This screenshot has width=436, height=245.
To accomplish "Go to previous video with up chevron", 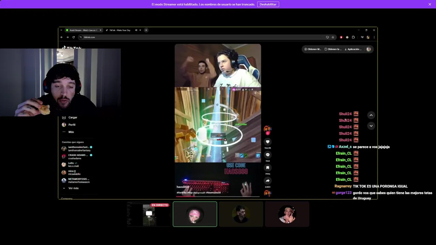I will 371,115.
